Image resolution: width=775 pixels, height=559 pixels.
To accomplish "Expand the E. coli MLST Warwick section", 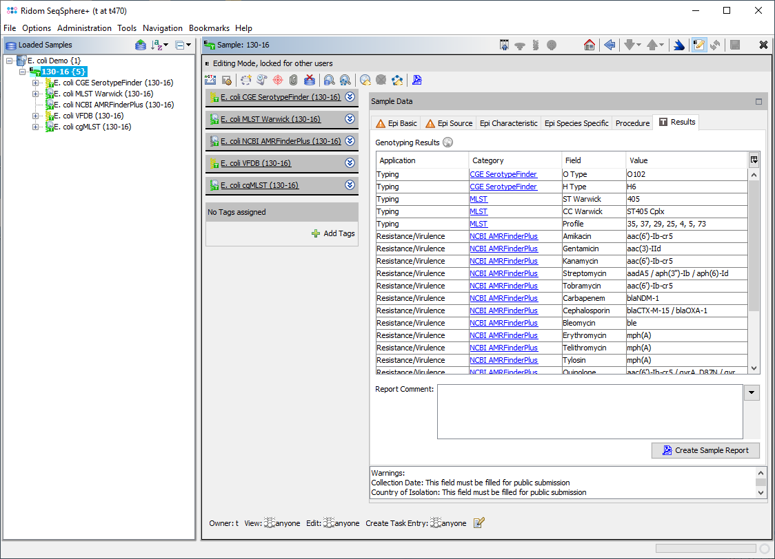I will 350,119.
